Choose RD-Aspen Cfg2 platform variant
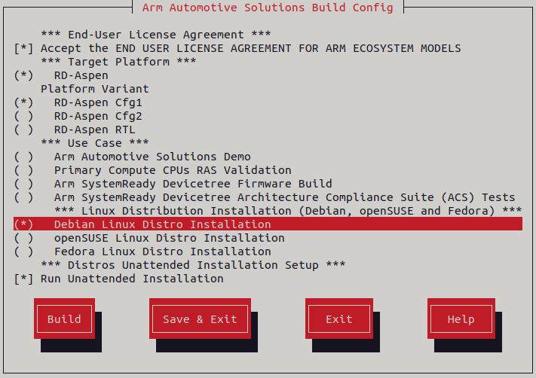This screenshot has height=378, width=536. pos(23,116)
